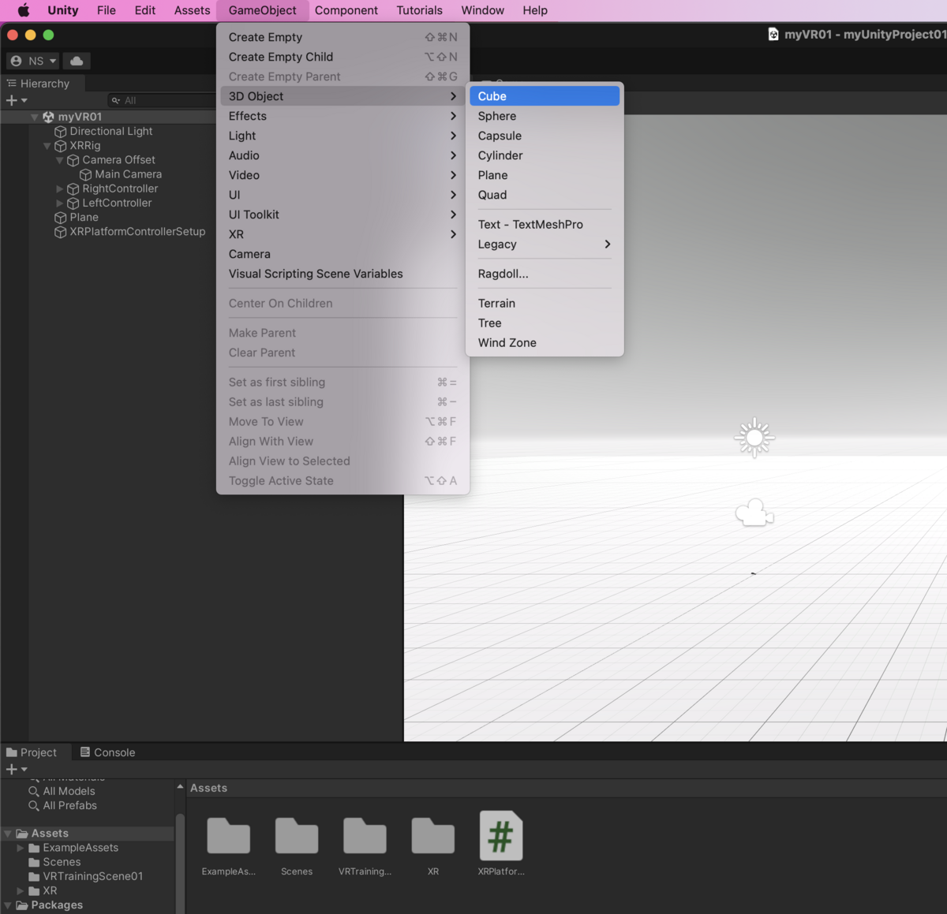
Task: Select the sun light gizmo in scene
Action: 754,437
